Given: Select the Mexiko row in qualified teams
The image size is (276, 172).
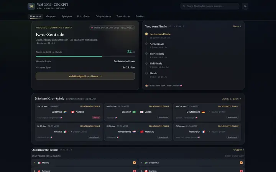Looking at the screenshot, I should 84,163.
